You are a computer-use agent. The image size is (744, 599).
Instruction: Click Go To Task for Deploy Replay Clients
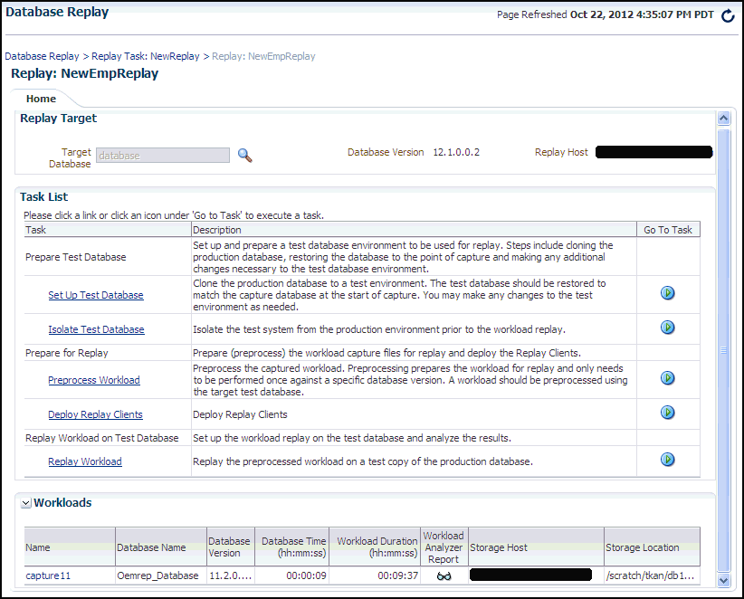coord(667,412)
